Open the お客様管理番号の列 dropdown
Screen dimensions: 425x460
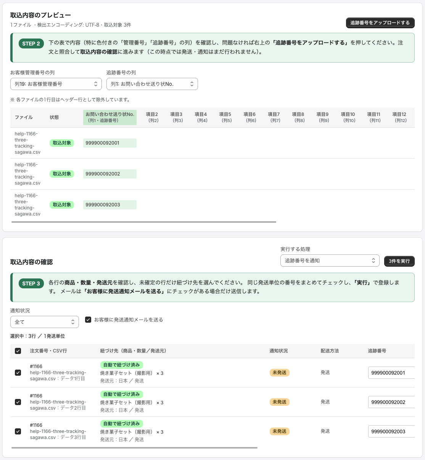56,84
